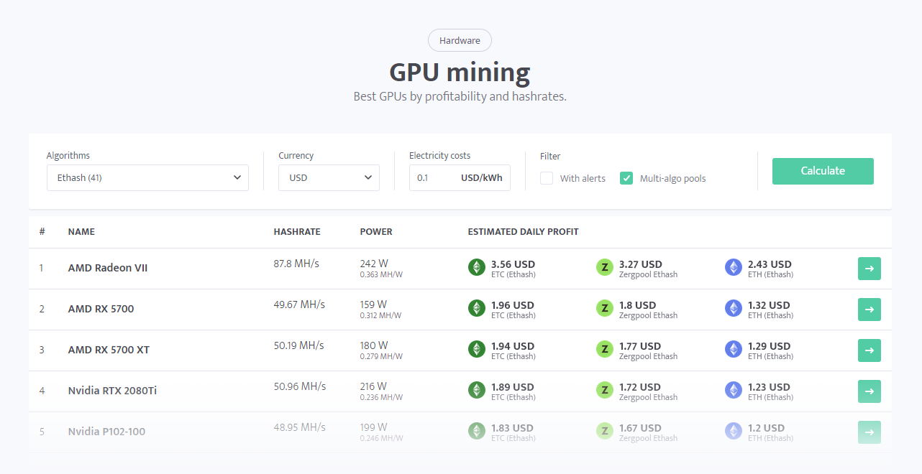Open details arrow for Nvidia P102-100

tap(869, 432)
